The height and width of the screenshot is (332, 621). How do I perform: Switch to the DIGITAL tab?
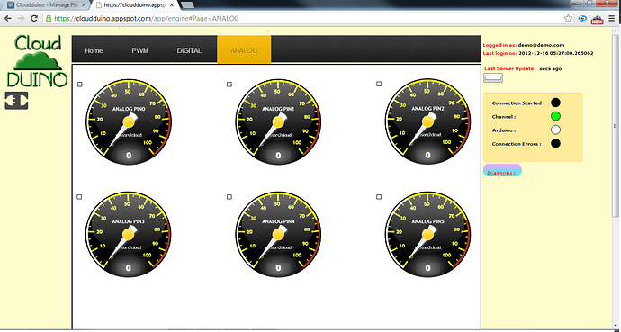189,50
